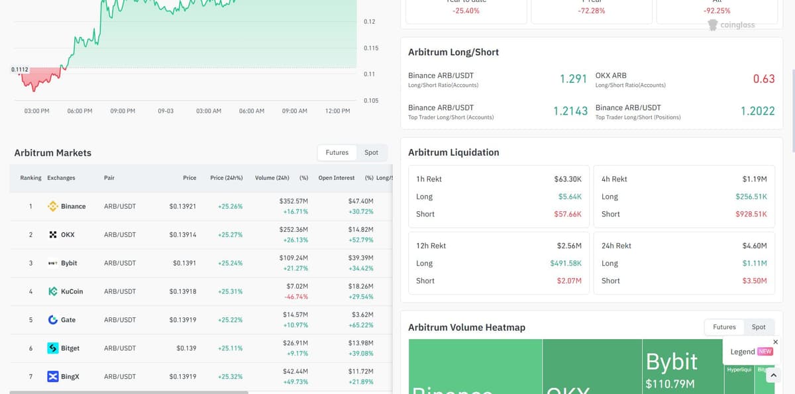Click the OKX heatmap block
The image size is (795, 394).
pos(592,366)
